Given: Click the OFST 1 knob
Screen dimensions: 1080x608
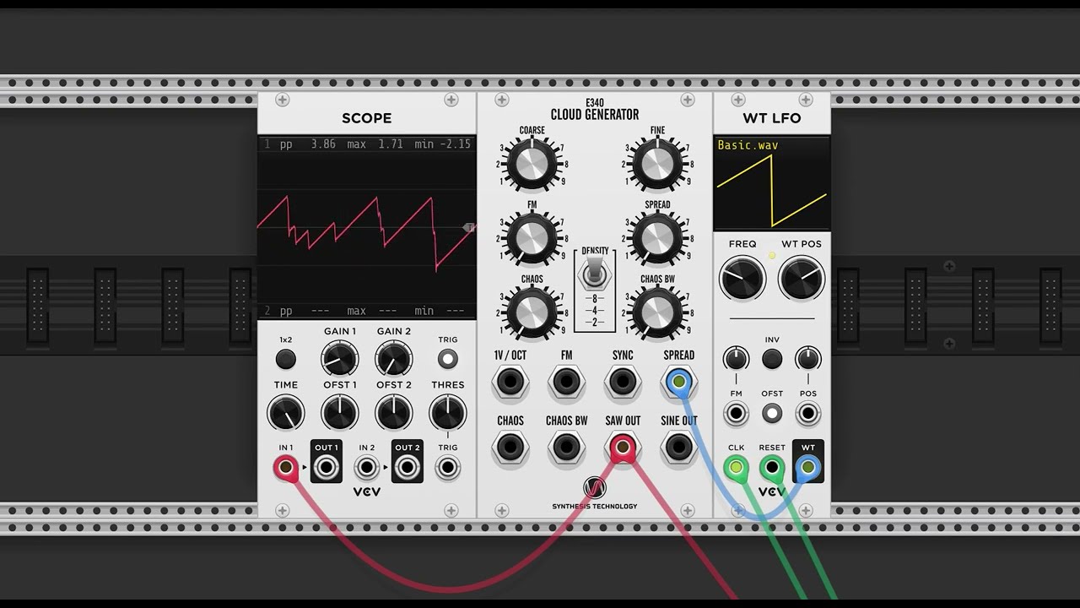Looking at the screenshot, I should (x=340, y=413).
